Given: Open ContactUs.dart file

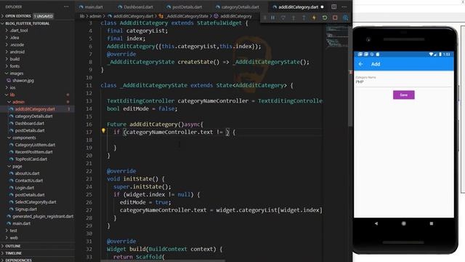Looking at the screenshot, I should click(29, 180).
